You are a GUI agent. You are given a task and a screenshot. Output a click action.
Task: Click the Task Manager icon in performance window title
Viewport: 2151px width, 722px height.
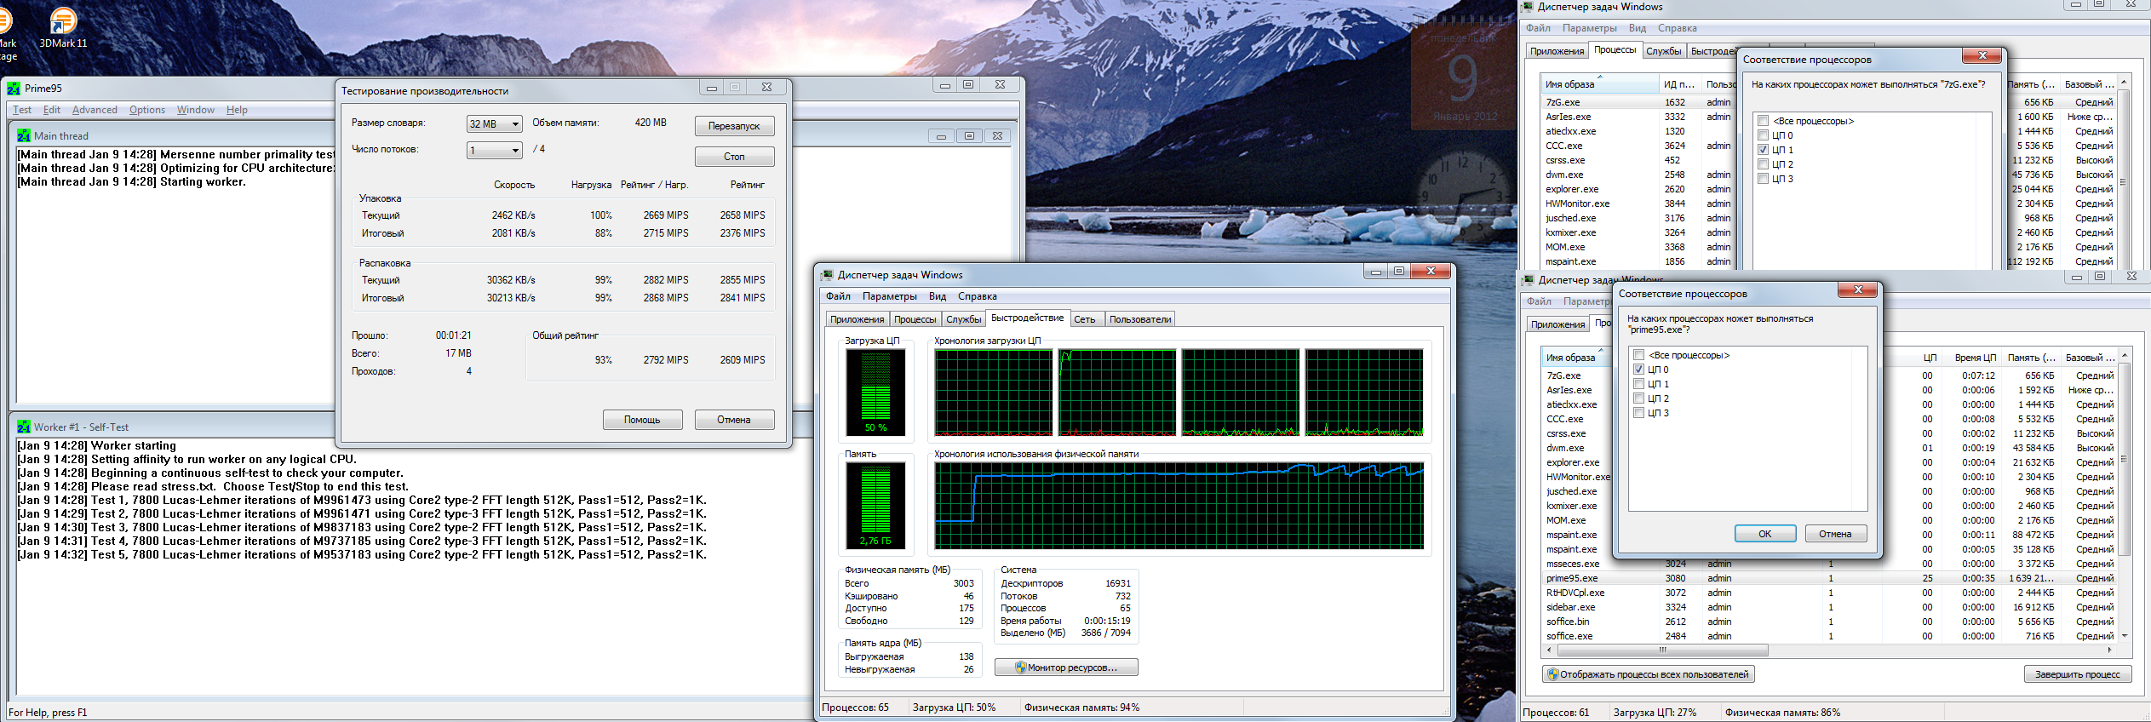click(x=827, y=275)
